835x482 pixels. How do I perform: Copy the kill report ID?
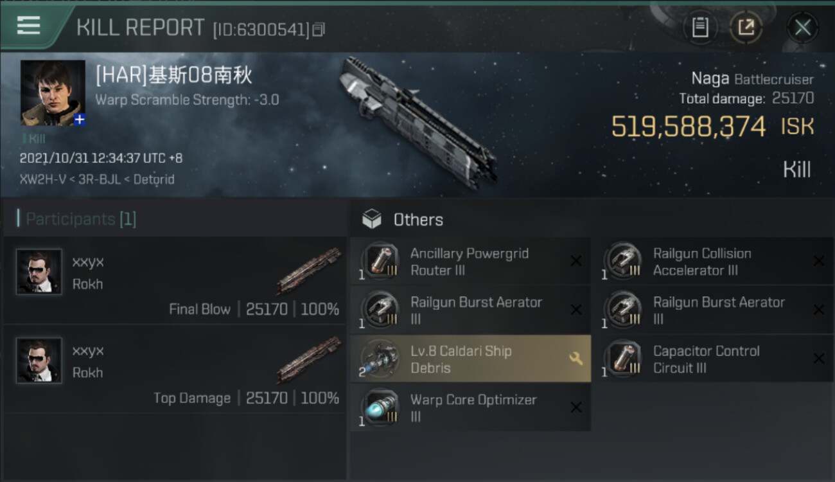click(x=319, y=30)
